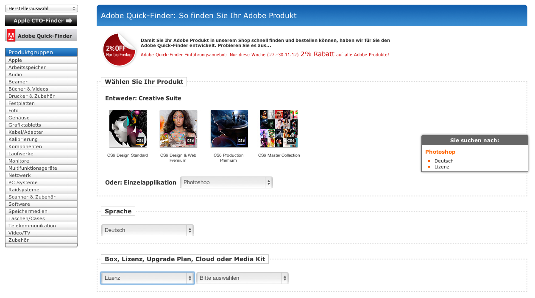Choose the CS6 Production Premium box image
The image size is (535, 298).
tap(229, 129)
